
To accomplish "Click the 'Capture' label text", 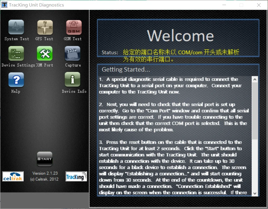I will (73, 65).
